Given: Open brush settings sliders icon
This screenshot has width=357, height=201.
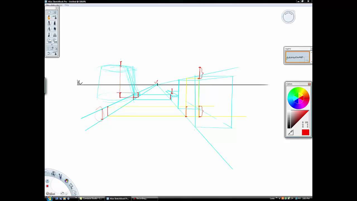Looking at the screenshot, I should tap(54, 12).
